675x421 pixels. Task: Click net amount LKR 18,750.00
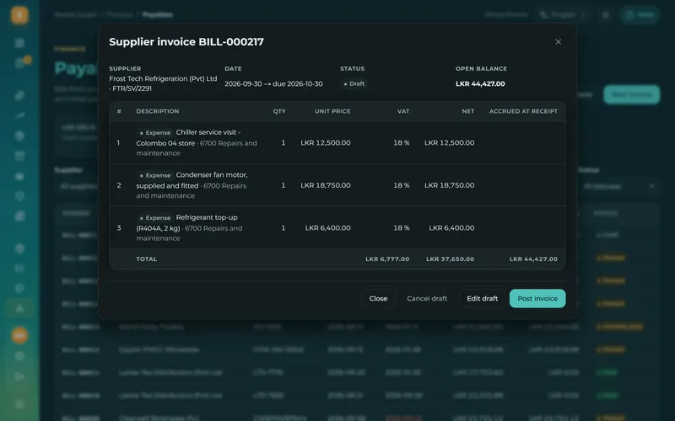pos(450,185)
